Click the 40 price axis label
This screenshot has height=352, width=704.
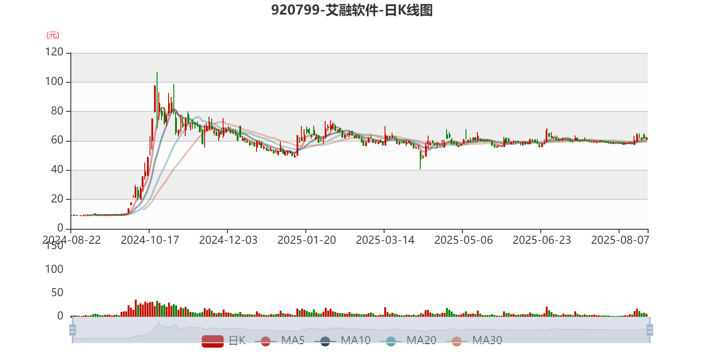(57, 169)
